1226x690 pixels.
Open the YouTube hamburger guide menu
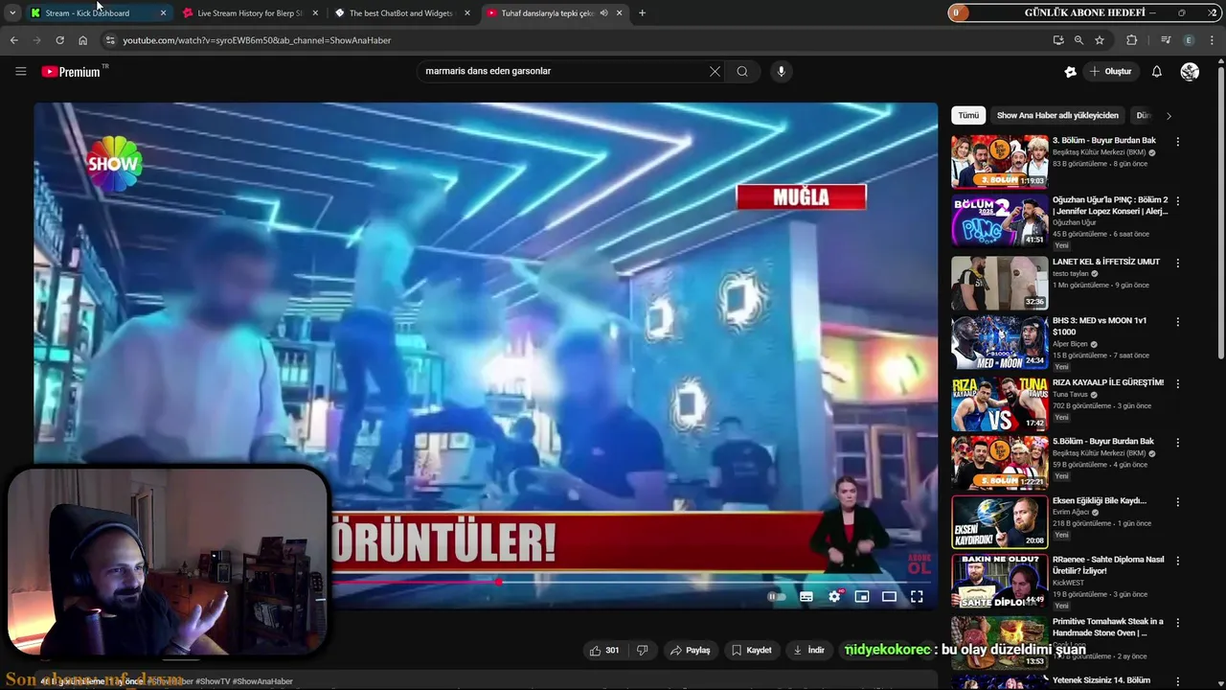20,71
